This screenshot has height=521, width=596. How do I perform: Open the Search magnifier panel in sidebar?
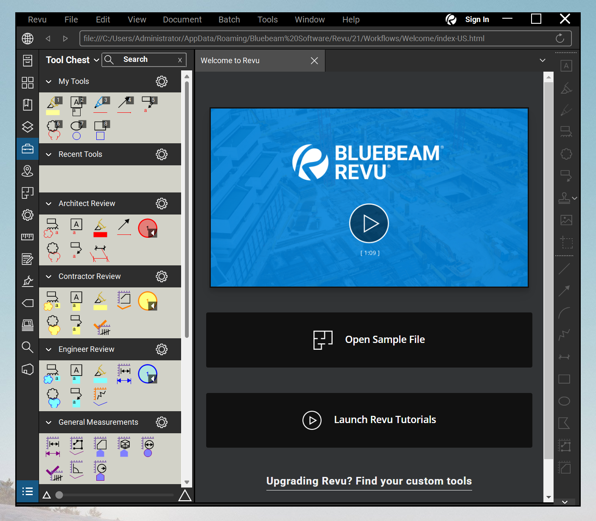(28, 347)
